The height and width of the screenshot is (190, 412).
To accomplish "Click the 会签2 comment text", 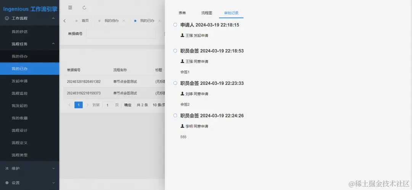I will pos(185,104).
